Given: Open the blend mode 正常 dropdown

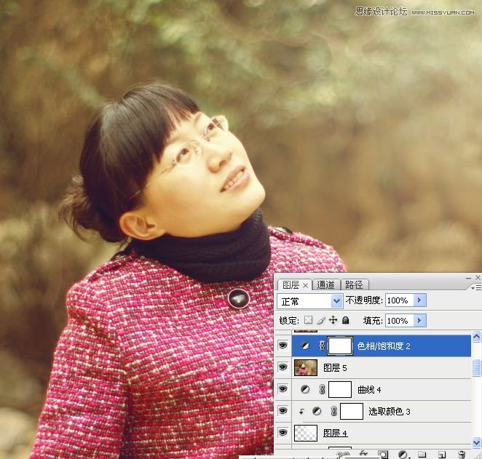Looking at the screenshot, I should tap(309, 301).
